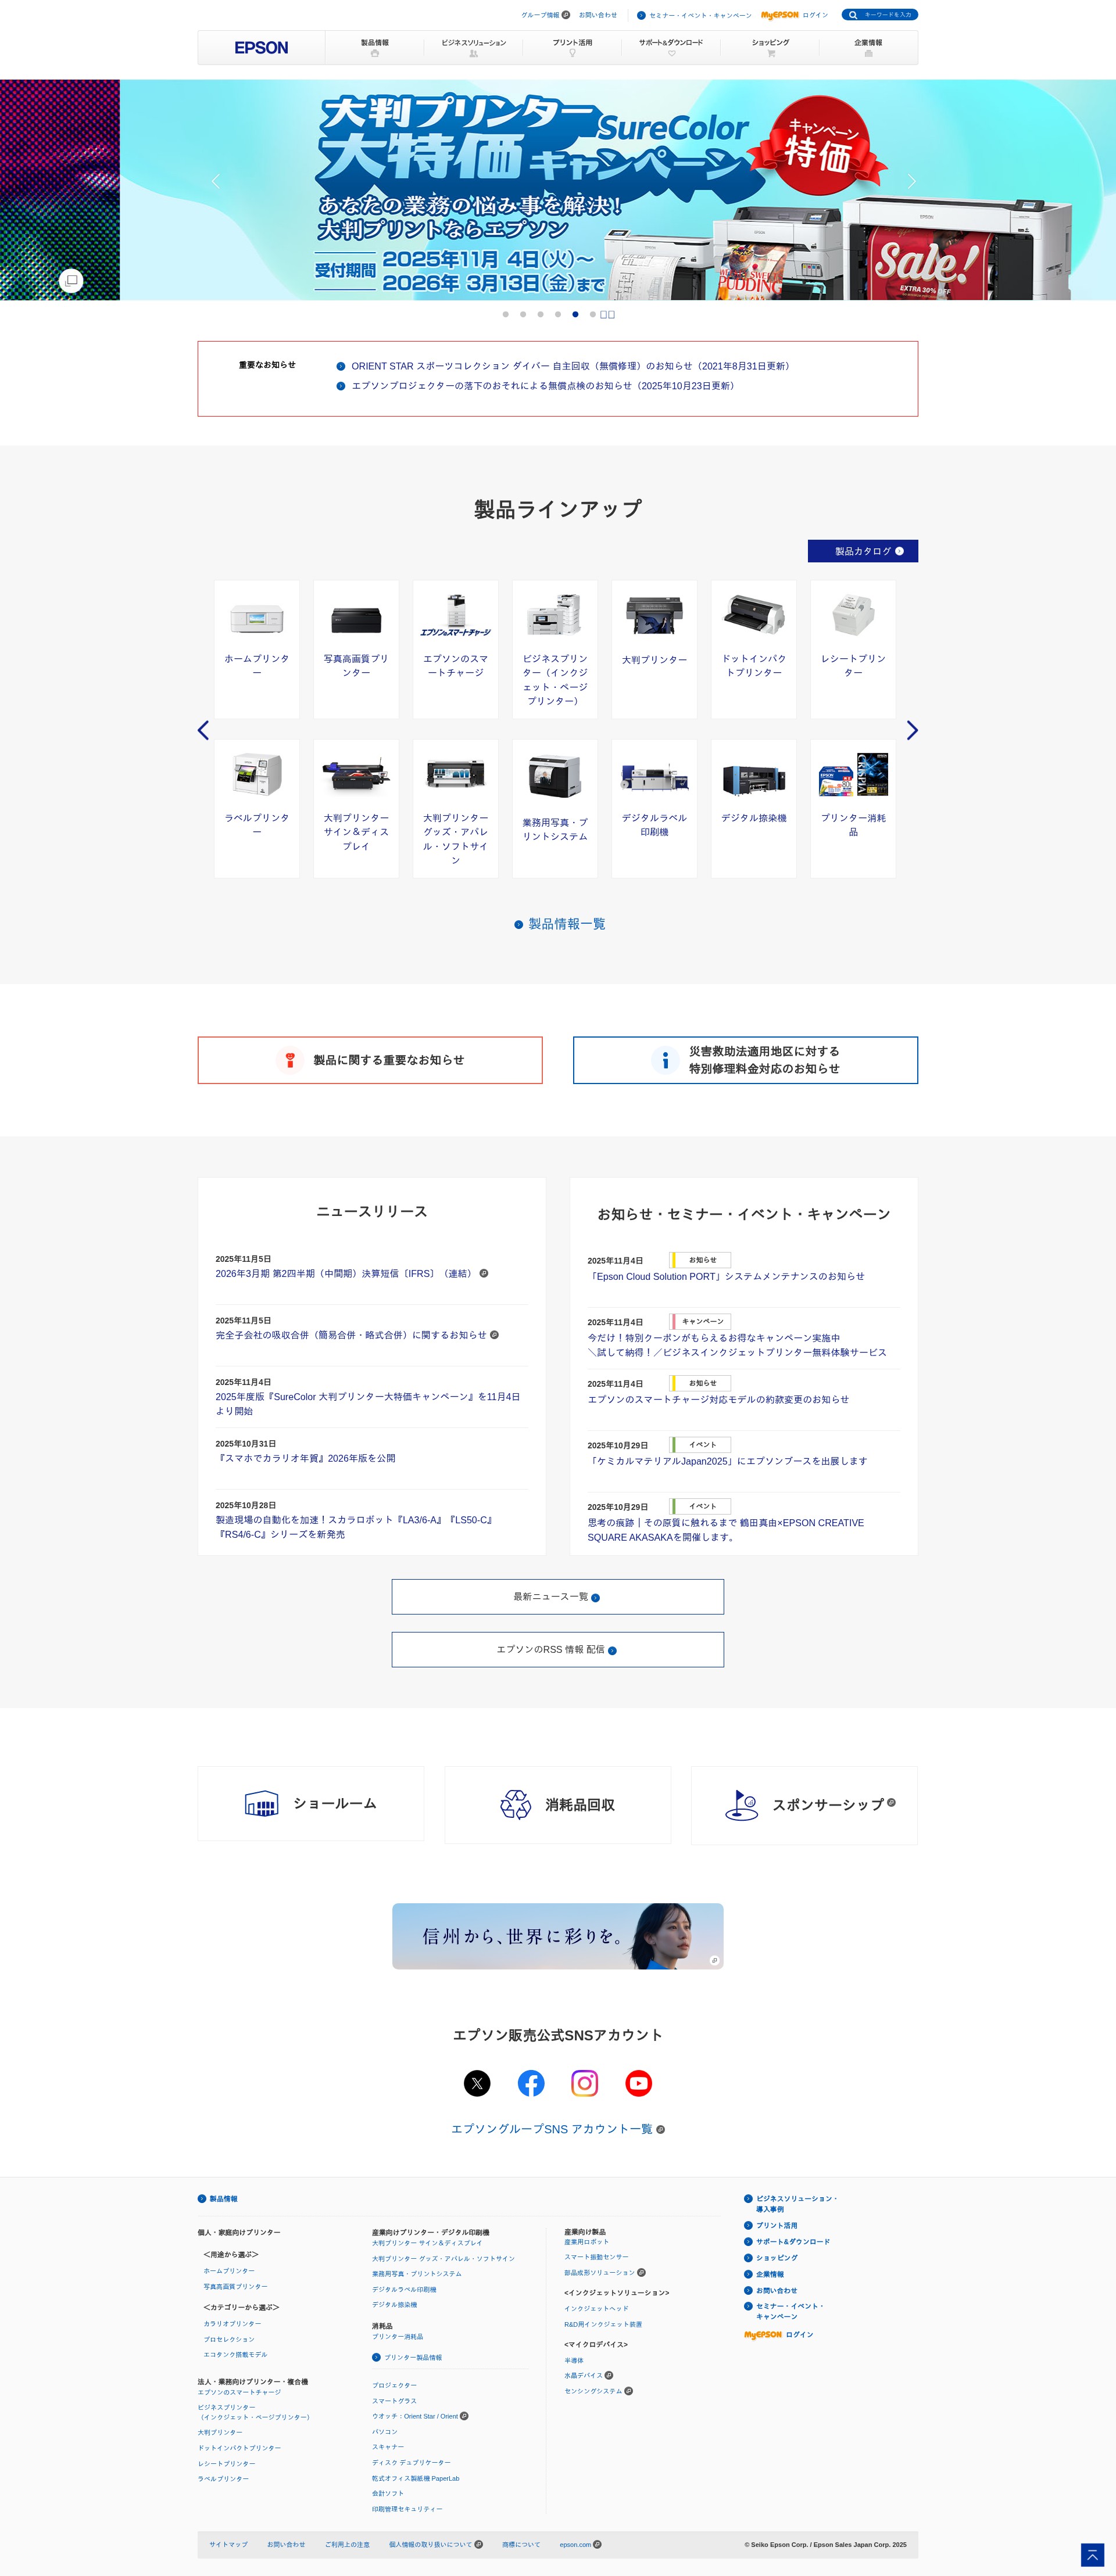Open the 製品情報一覧 link
1116x2576 pixels.
(560, 924)
